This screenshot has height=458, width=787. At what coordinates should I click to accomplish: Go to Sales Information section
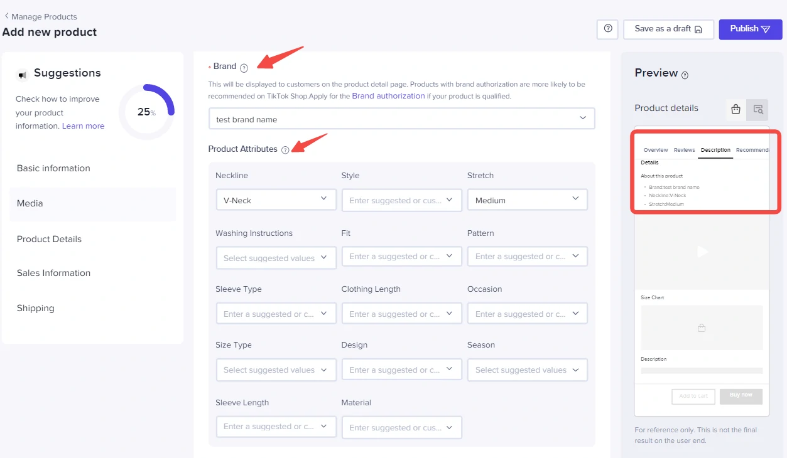tap(53, 273)
